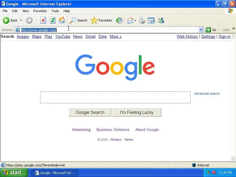Open the Images link
This screenshot has height=177, width=236.
point(23,36)
